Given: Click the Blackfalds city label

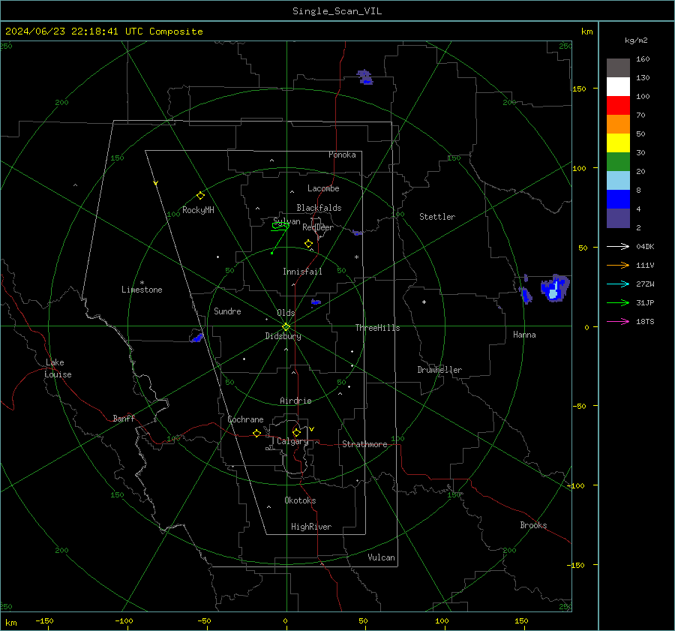Looking at the screenshot, I should click(x=319, y=208).
